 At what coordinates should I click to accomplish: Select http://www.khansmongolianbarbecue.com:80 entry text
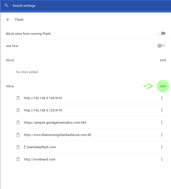[x=58, y=135]
